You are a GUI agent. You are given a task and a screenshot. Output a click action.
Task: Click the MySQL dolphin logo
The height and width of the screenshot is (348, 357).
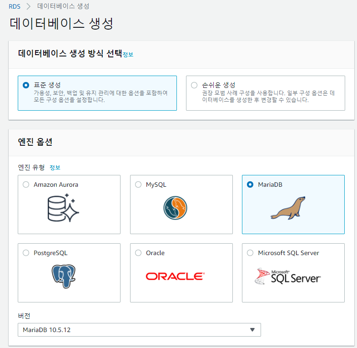tap(175, 208)
